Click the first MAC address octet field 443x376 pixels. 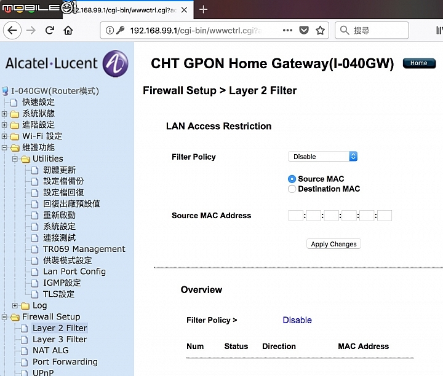click(x=296, y=216)
